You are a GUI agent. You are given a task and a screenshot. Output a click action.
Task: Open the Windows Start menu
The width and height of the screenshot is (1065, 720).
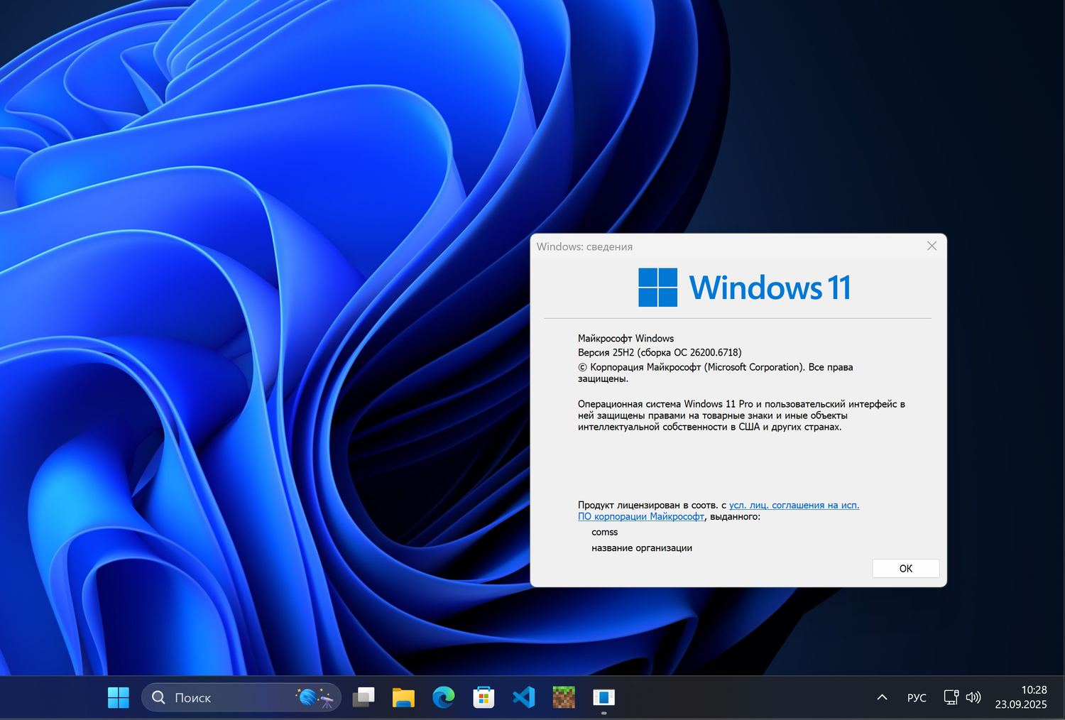click(x=119, y=698)
